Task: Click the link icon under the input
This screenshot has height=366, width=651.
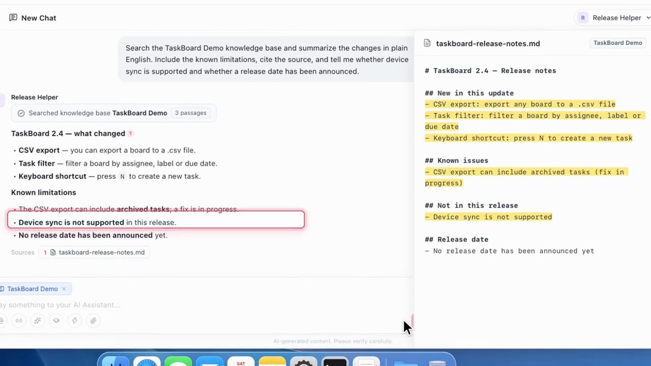Action: [19, 321]
